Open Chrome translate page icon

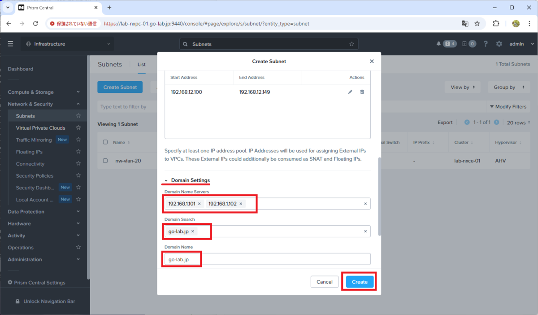click(465, 23)
